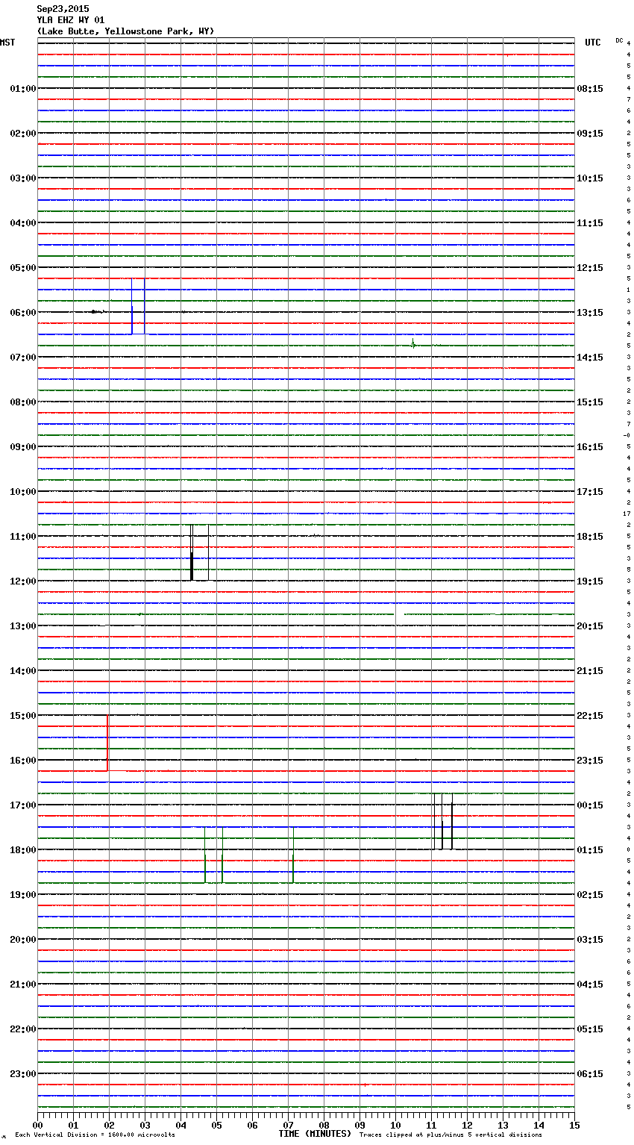This screenshot has height=1145, width=634.
Task: Click the small green seismic event near minute 10.5
Action: (x=413, y=344)
